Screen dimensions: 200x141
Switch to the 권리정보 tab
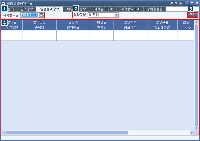(27, 9)
